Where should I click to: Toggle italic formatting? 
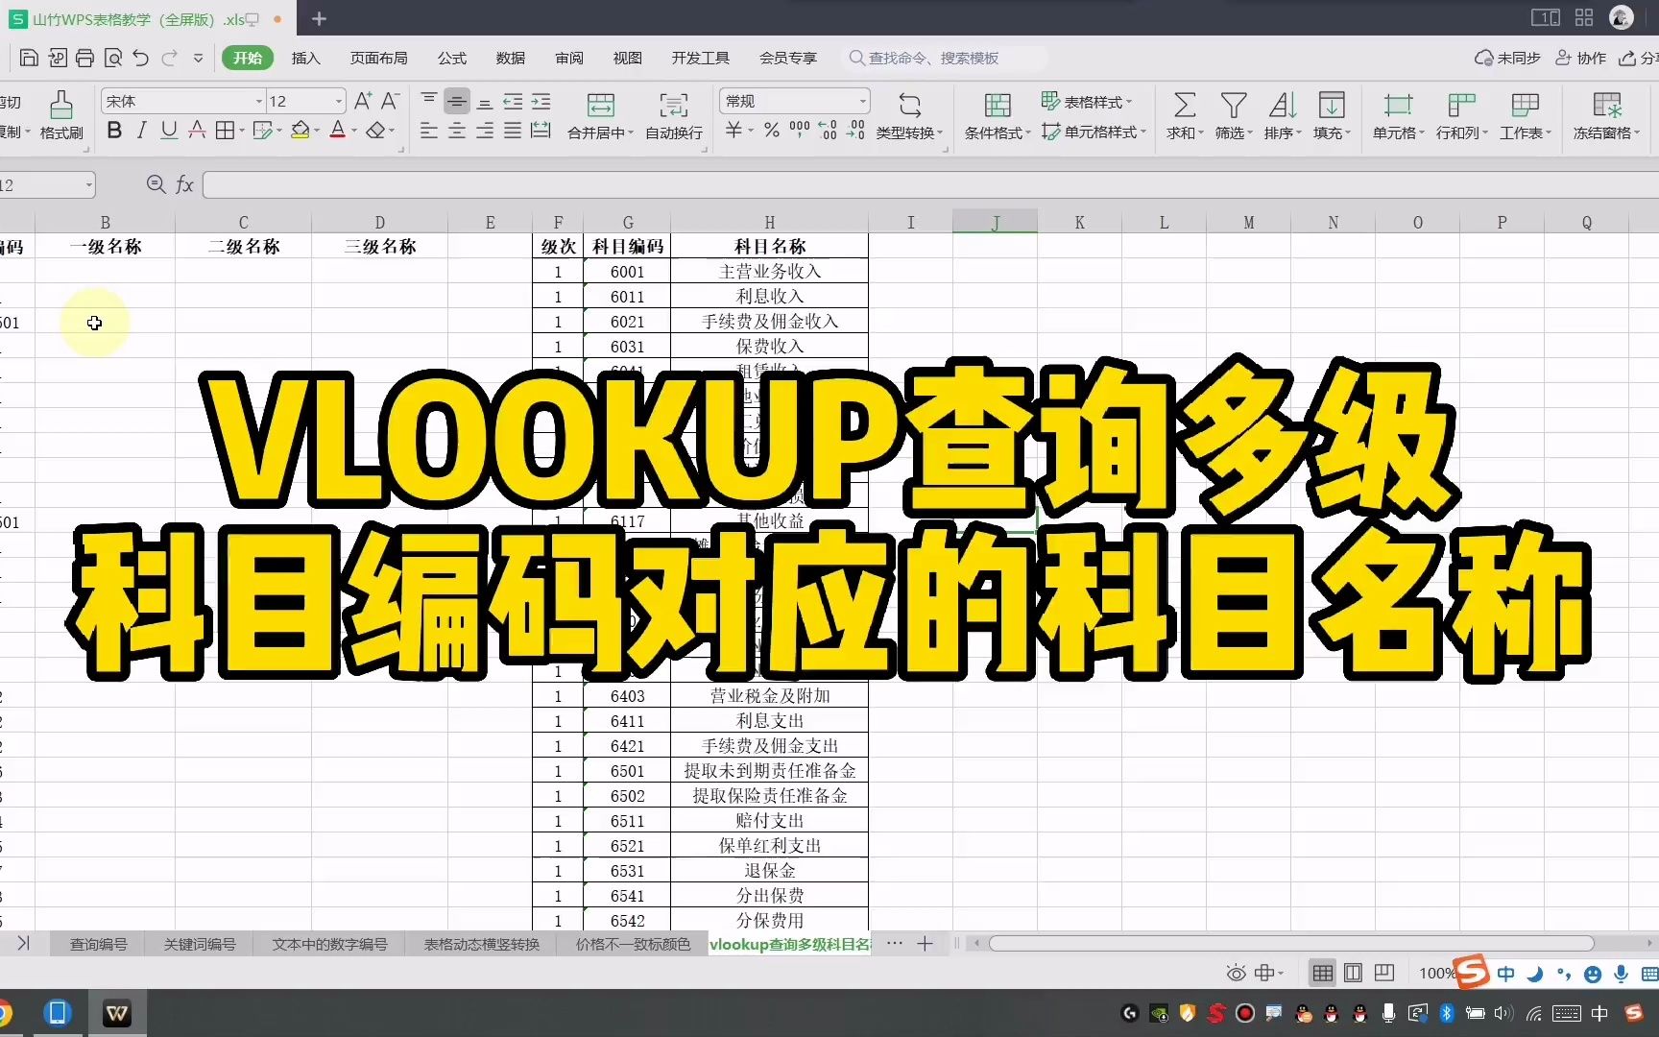click(141, 131)
